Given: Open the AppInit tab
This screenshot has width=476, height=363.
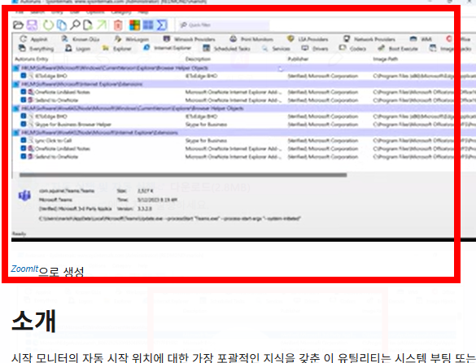Looking at the screenshot, I should tap(33, 39).
